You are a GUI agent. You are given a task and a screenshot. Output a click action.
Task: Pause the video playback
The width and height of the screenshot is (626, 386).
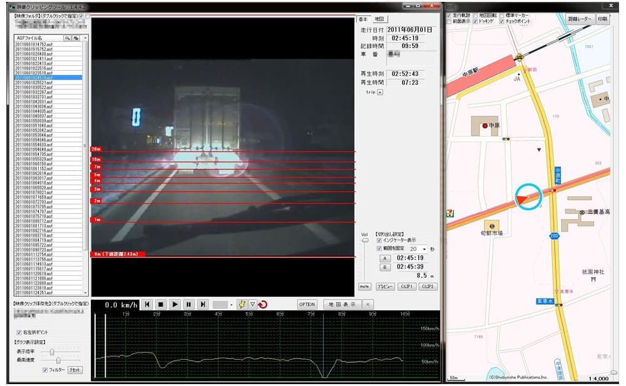(x=188, y=304)
